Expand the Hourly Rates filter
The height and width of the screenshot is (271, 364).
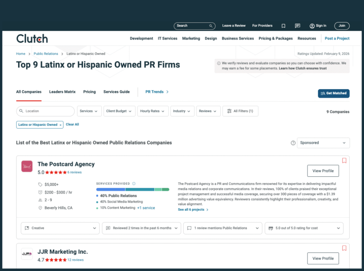point(152,111)
